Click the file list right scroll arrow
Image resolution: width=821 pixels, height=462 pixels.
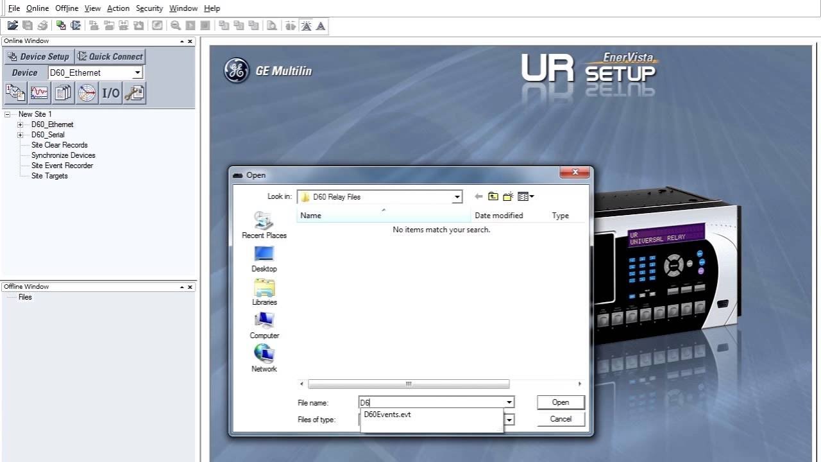point(580,384)
